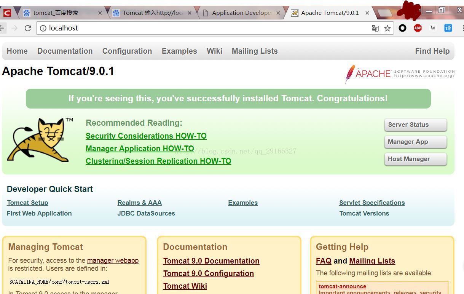The image size is (464, 294).
Task: Open the First Web Application link
Action: [39, 213]
